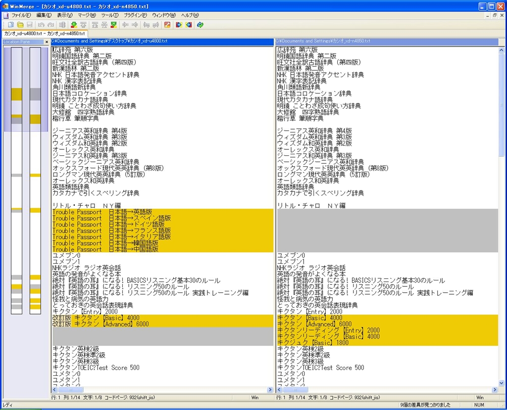Restore the inner document window button
Image resolution: width=507 pixels, height=410 pixels.
495,15
